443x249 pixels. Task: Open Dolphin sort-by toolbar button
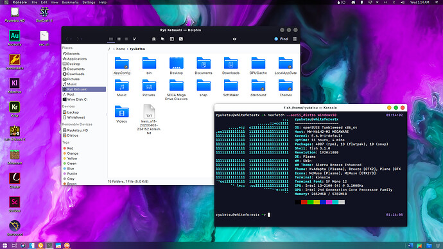coord(134,39)
